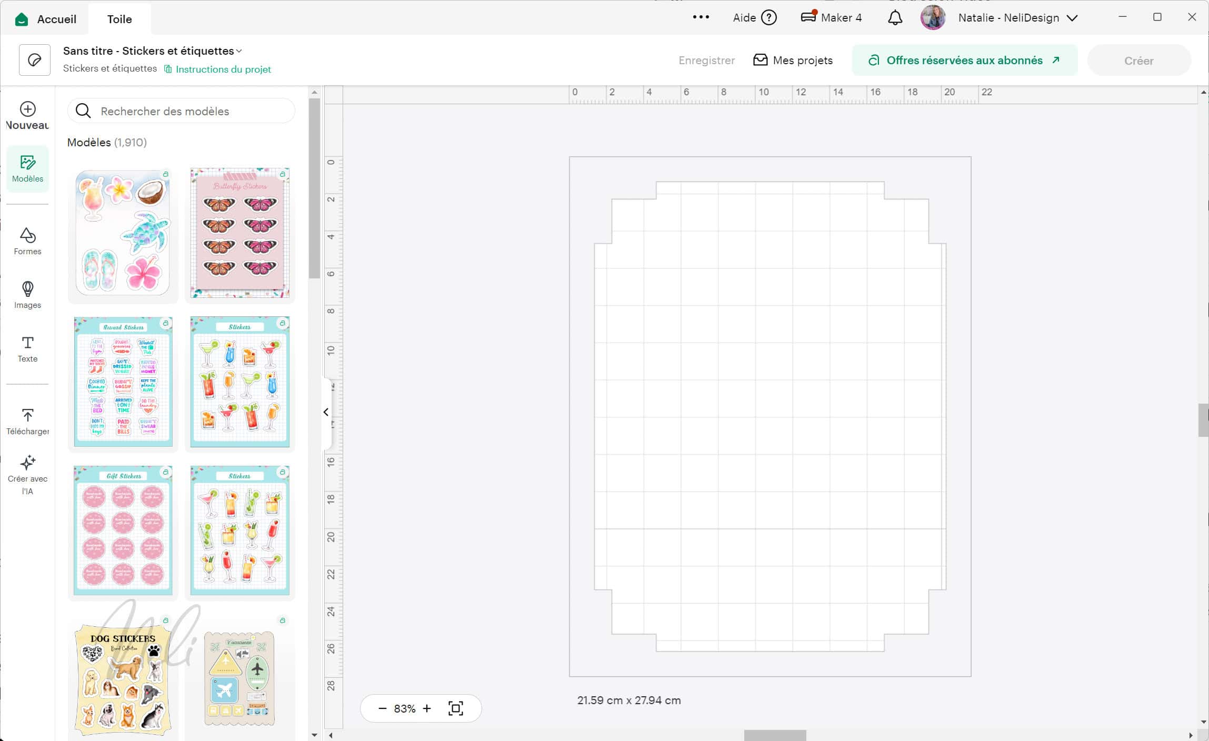Switch to the Toile tab
Viewport: 1209px width, 741px height.
[x=120, y=18]
